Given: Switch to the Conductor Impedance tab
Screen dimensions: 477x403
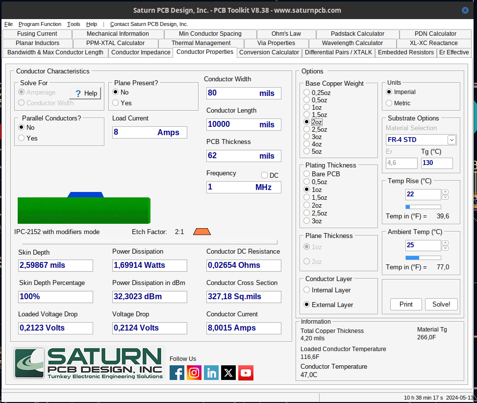Looking at the screenshot, I should 141,52.
